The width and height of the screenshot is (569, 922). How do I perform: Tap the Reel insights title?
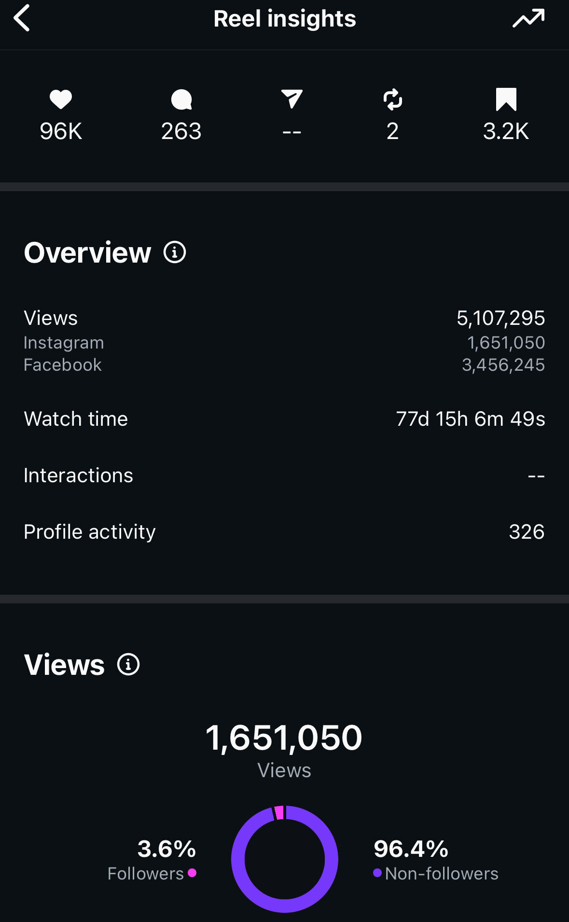[x=285, y=19]
